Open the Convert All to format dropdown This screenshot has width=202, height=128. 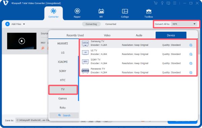[x=184, y=24]
